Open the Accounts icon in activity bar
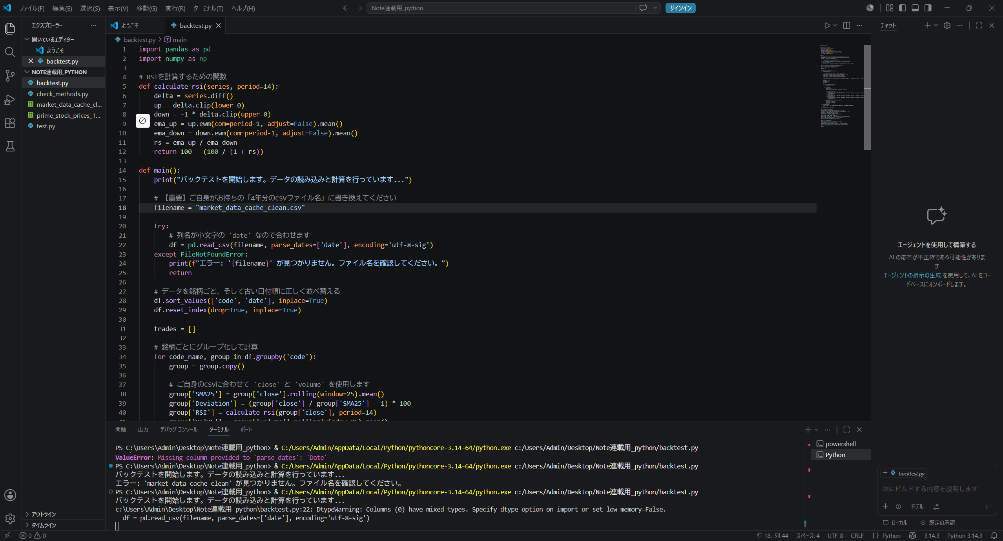The height and width of the screenshot is (541, 1003). (x=10, y=495)
